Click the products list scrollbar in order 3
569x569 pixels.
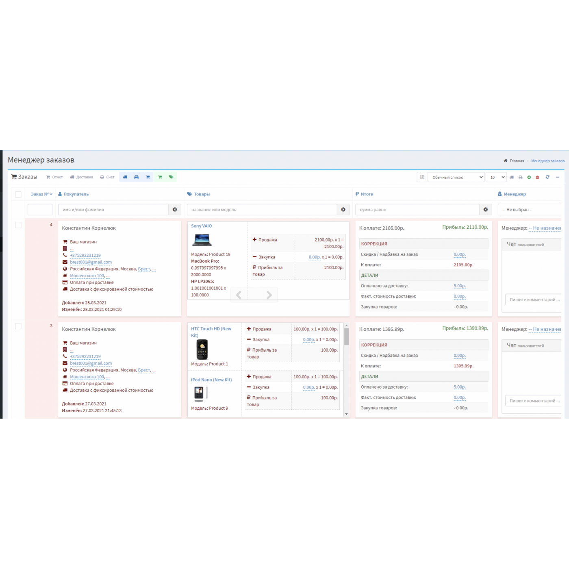(x=346, y=337)
